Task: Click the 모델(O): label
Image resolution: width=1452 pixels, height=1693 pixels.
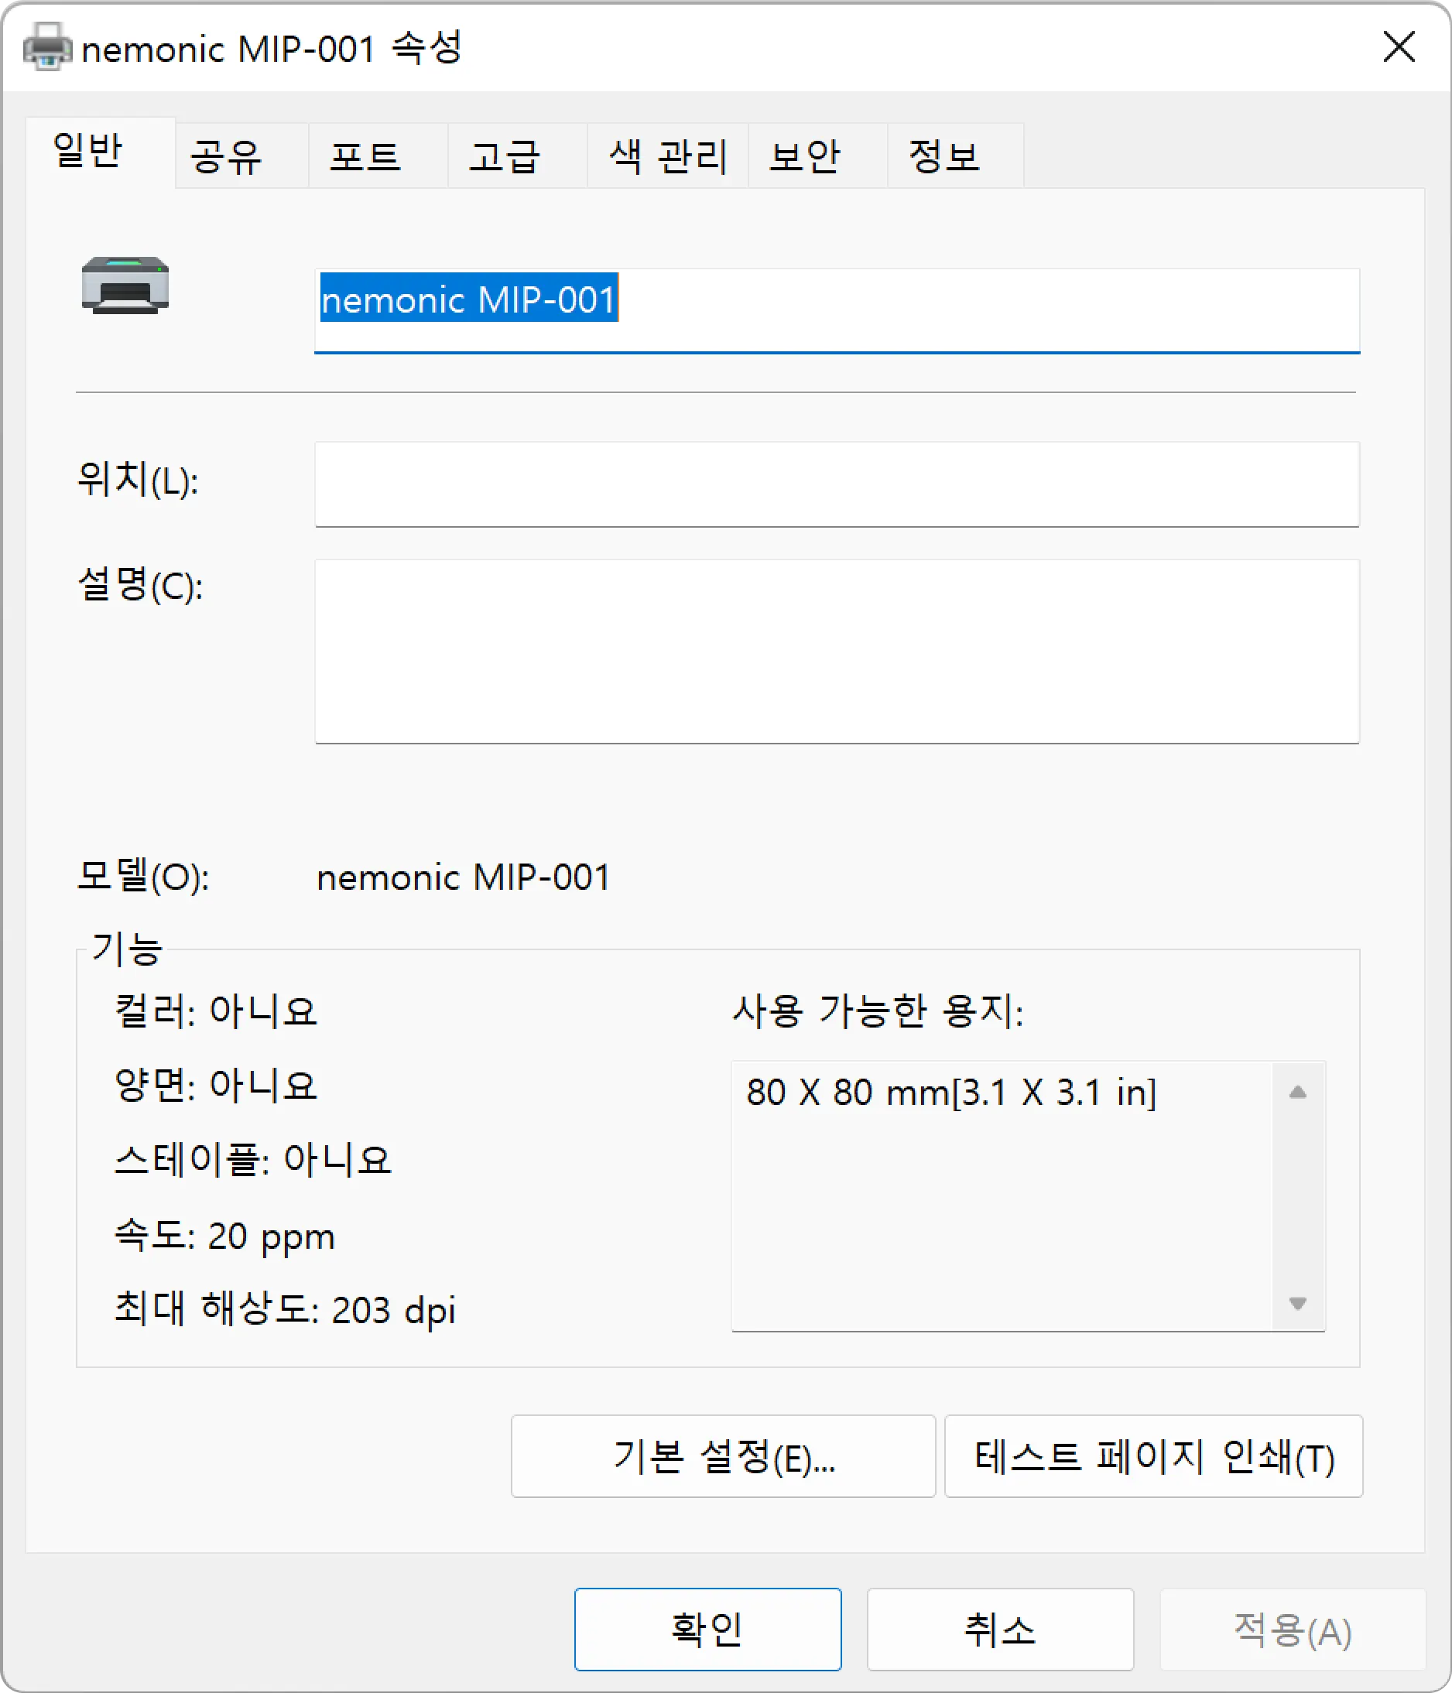Action: 143,877
